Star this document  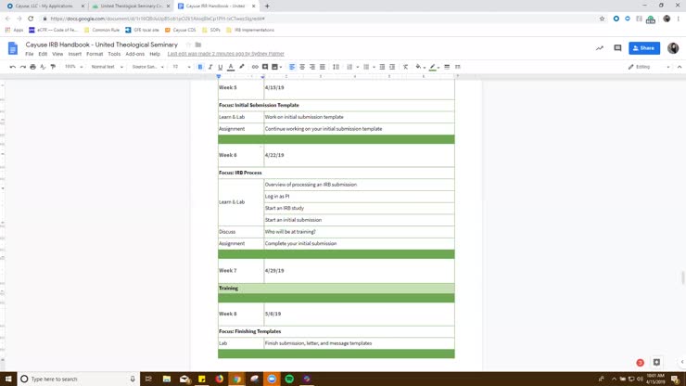click(x=188, y=45)
